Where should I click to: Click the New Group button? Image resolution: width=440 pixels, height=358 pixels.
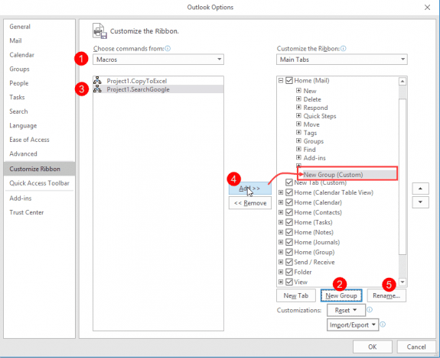coord(341,295)
